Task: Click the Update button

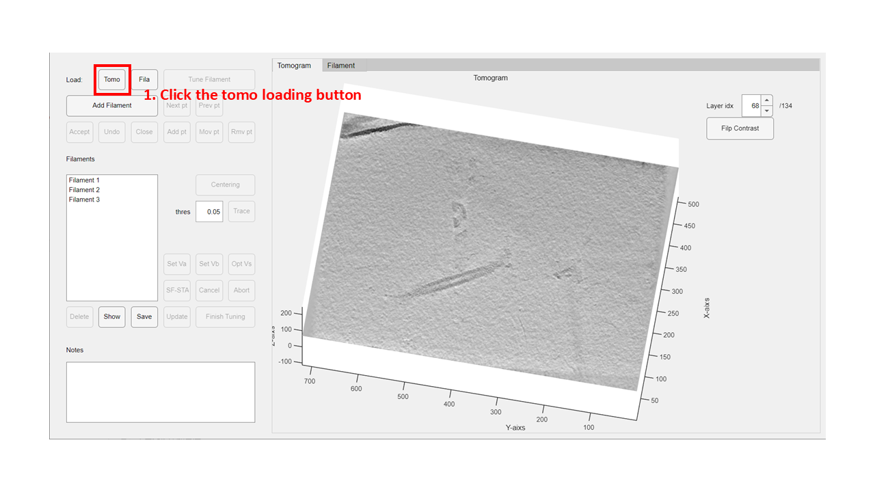Action: click(x=177, y=316)
